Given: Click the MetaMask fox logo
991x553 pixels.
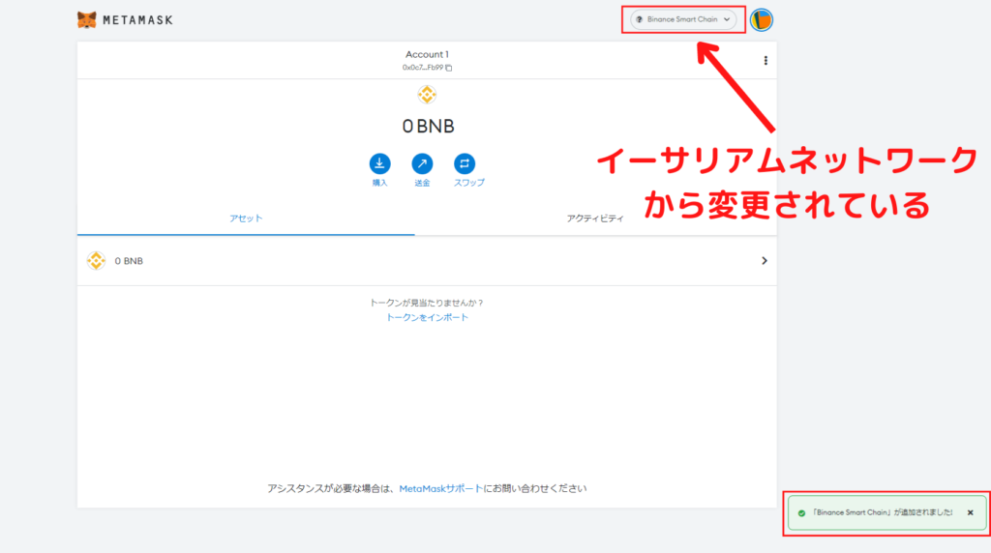Looking at the screenshot, I should tap(86, 19).
